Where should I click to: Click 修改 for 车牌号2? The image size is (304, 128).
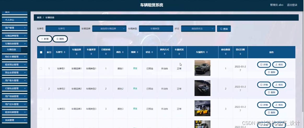point(279,85)
